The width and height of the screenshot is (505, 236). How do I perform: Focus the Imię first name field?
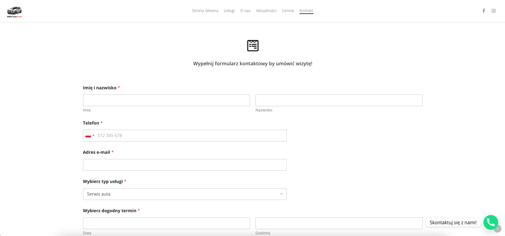pos(166,100)
